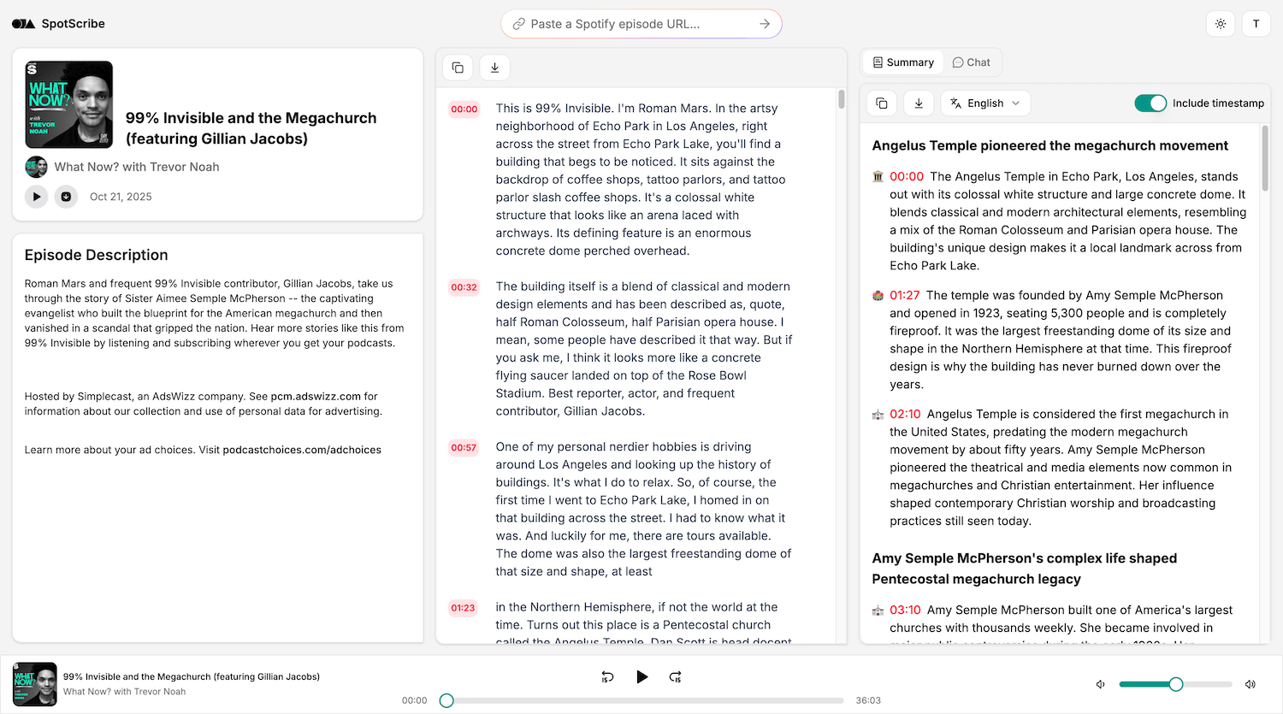Copy the episode summary
1283x714 pixels.
tap(881, 103)
